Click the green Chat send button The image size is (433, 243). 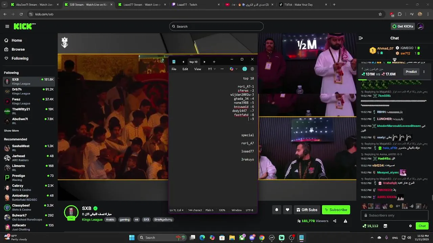(x=422, y=226)
